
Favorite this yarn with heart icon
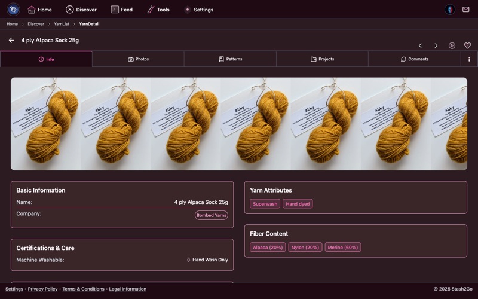coord(467,45)
